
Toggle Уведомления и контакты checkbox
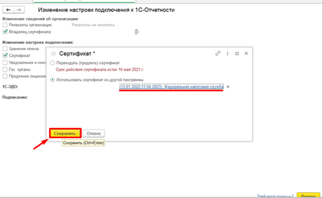(5, 63)
